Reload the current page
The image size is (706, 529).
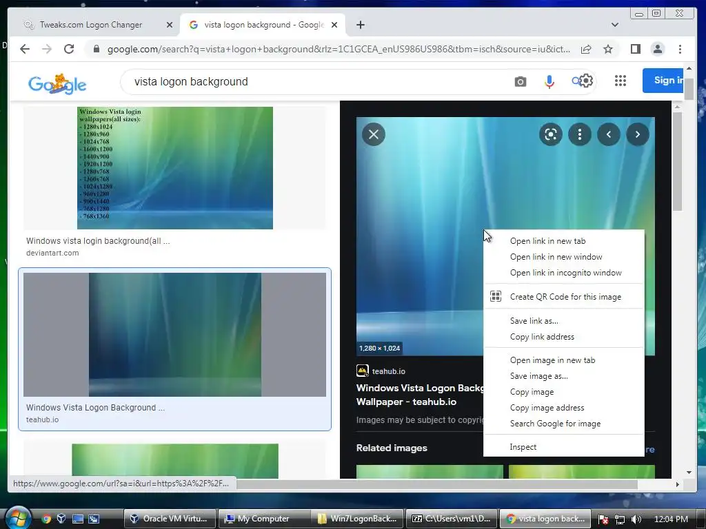(x=69, y=49)
